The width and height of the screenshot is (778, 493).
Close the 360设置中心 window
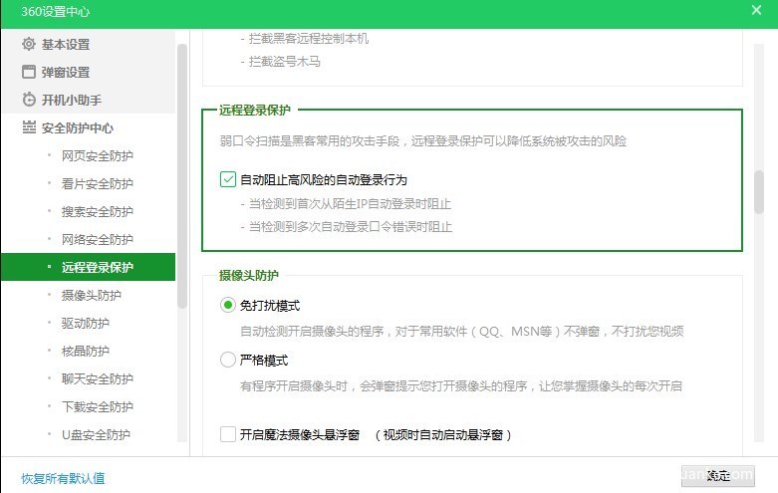click(756, 10)
